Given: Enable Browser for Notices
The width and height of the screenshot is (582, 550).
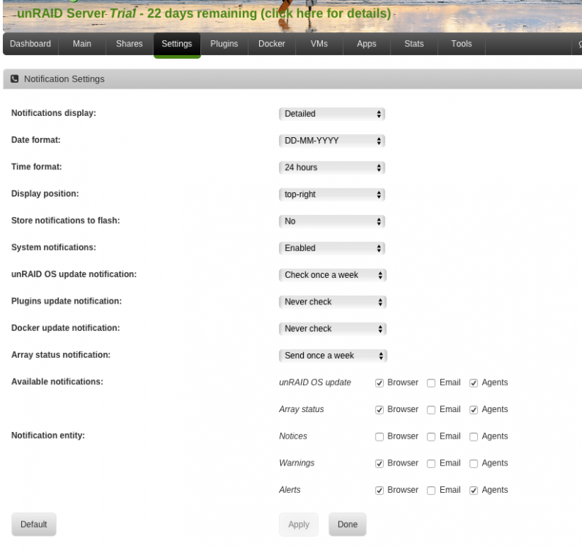Looking at the screenshot, I should (379, 437).
